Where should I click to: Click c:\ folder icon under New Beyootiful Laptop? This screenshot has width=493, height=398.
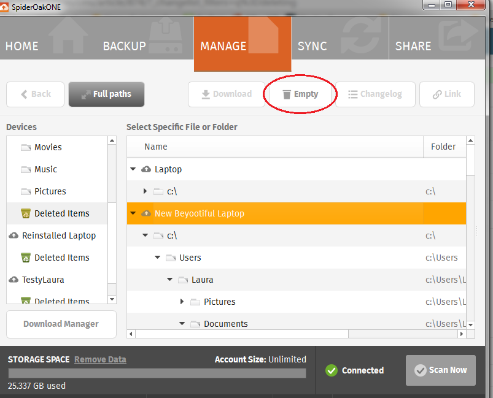pos(158,235)
